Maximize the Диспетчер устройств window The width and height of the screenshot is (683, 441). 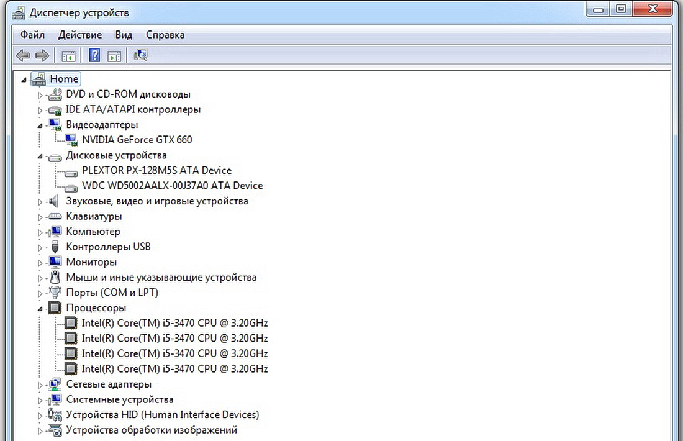pyautogui.click(x=621, y=9)
